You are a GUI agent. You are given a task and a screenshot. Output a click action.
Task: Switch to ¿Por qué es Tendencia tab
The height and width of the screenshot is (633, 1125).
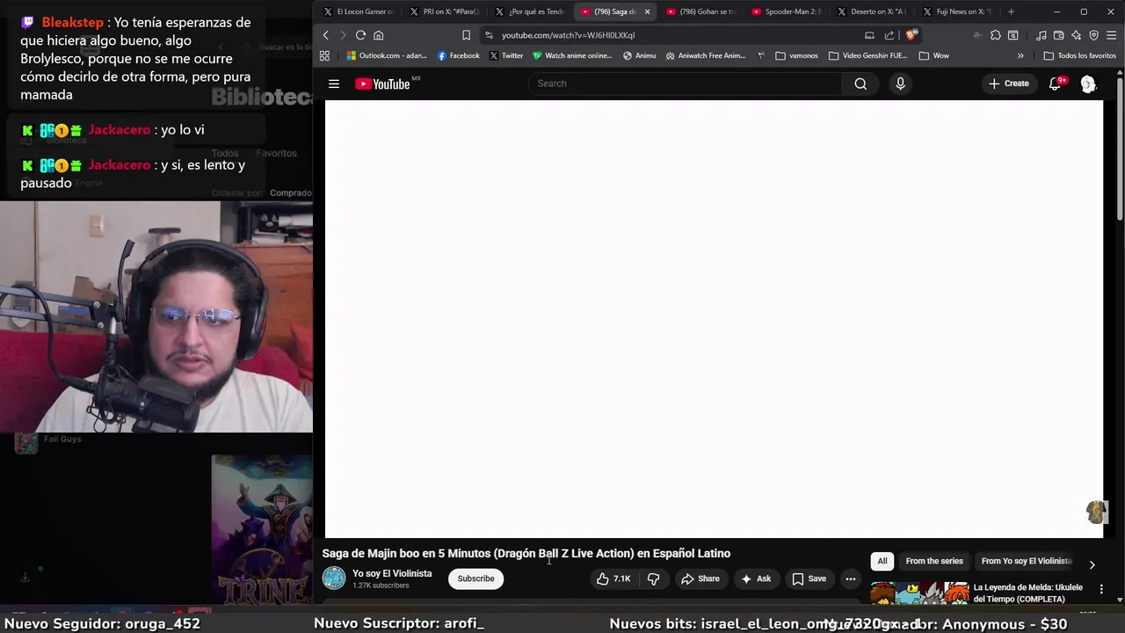[530, 11]
